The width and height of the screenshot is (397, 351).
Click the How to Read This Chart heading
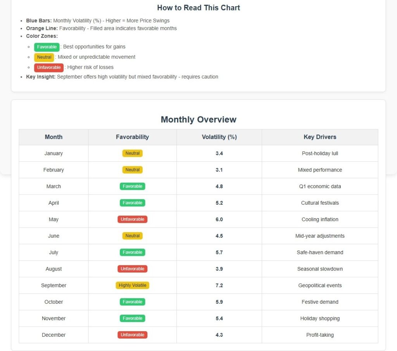tap(198, 8)
